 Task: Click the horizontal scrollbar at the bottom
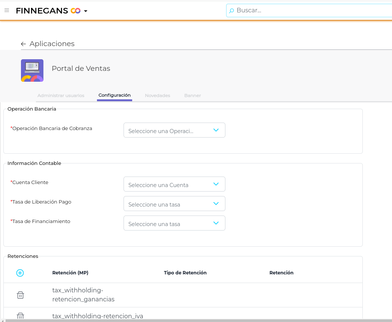point(187,321)
